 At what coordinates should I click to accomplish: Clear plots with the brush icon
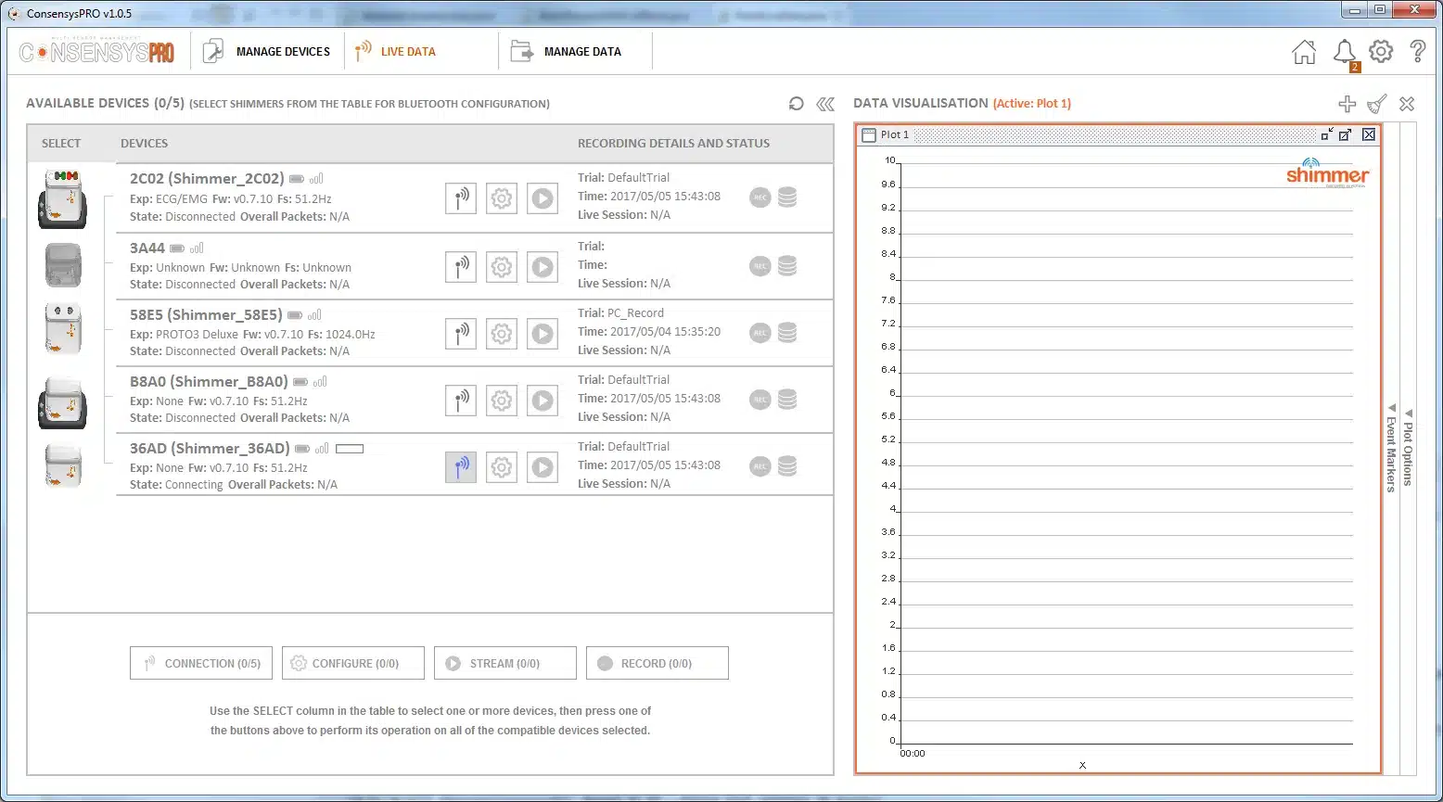click(1377, 104)
